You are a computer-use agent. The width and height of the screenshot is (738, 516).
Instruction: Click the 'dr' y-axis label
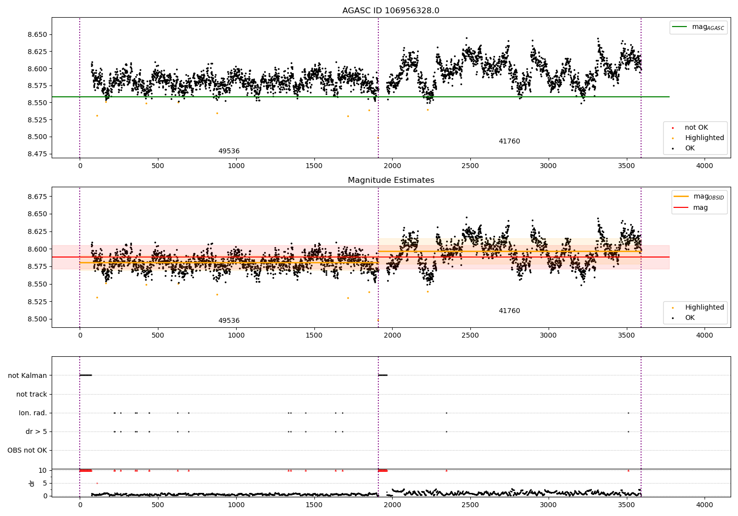32,483
